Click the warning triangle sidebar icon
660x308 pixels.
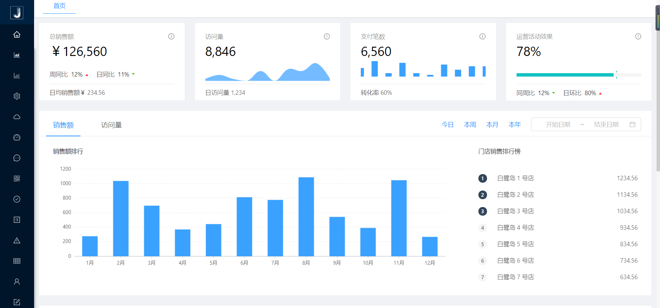point(17,241)
